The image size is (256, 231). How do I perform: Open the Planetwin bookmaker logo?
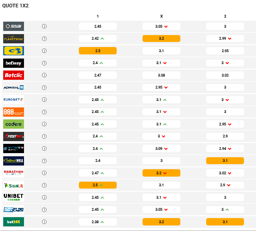point(13,39)
